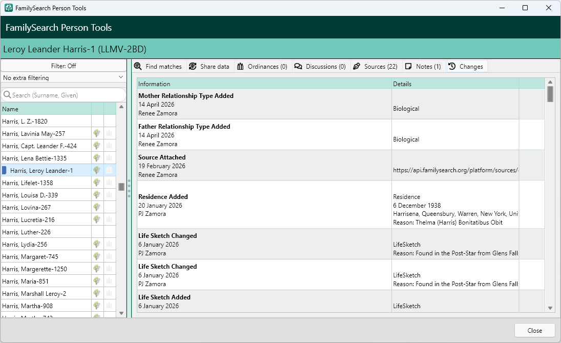Click the 'Name' column header
561x343 pixels.
click(46, 109)
